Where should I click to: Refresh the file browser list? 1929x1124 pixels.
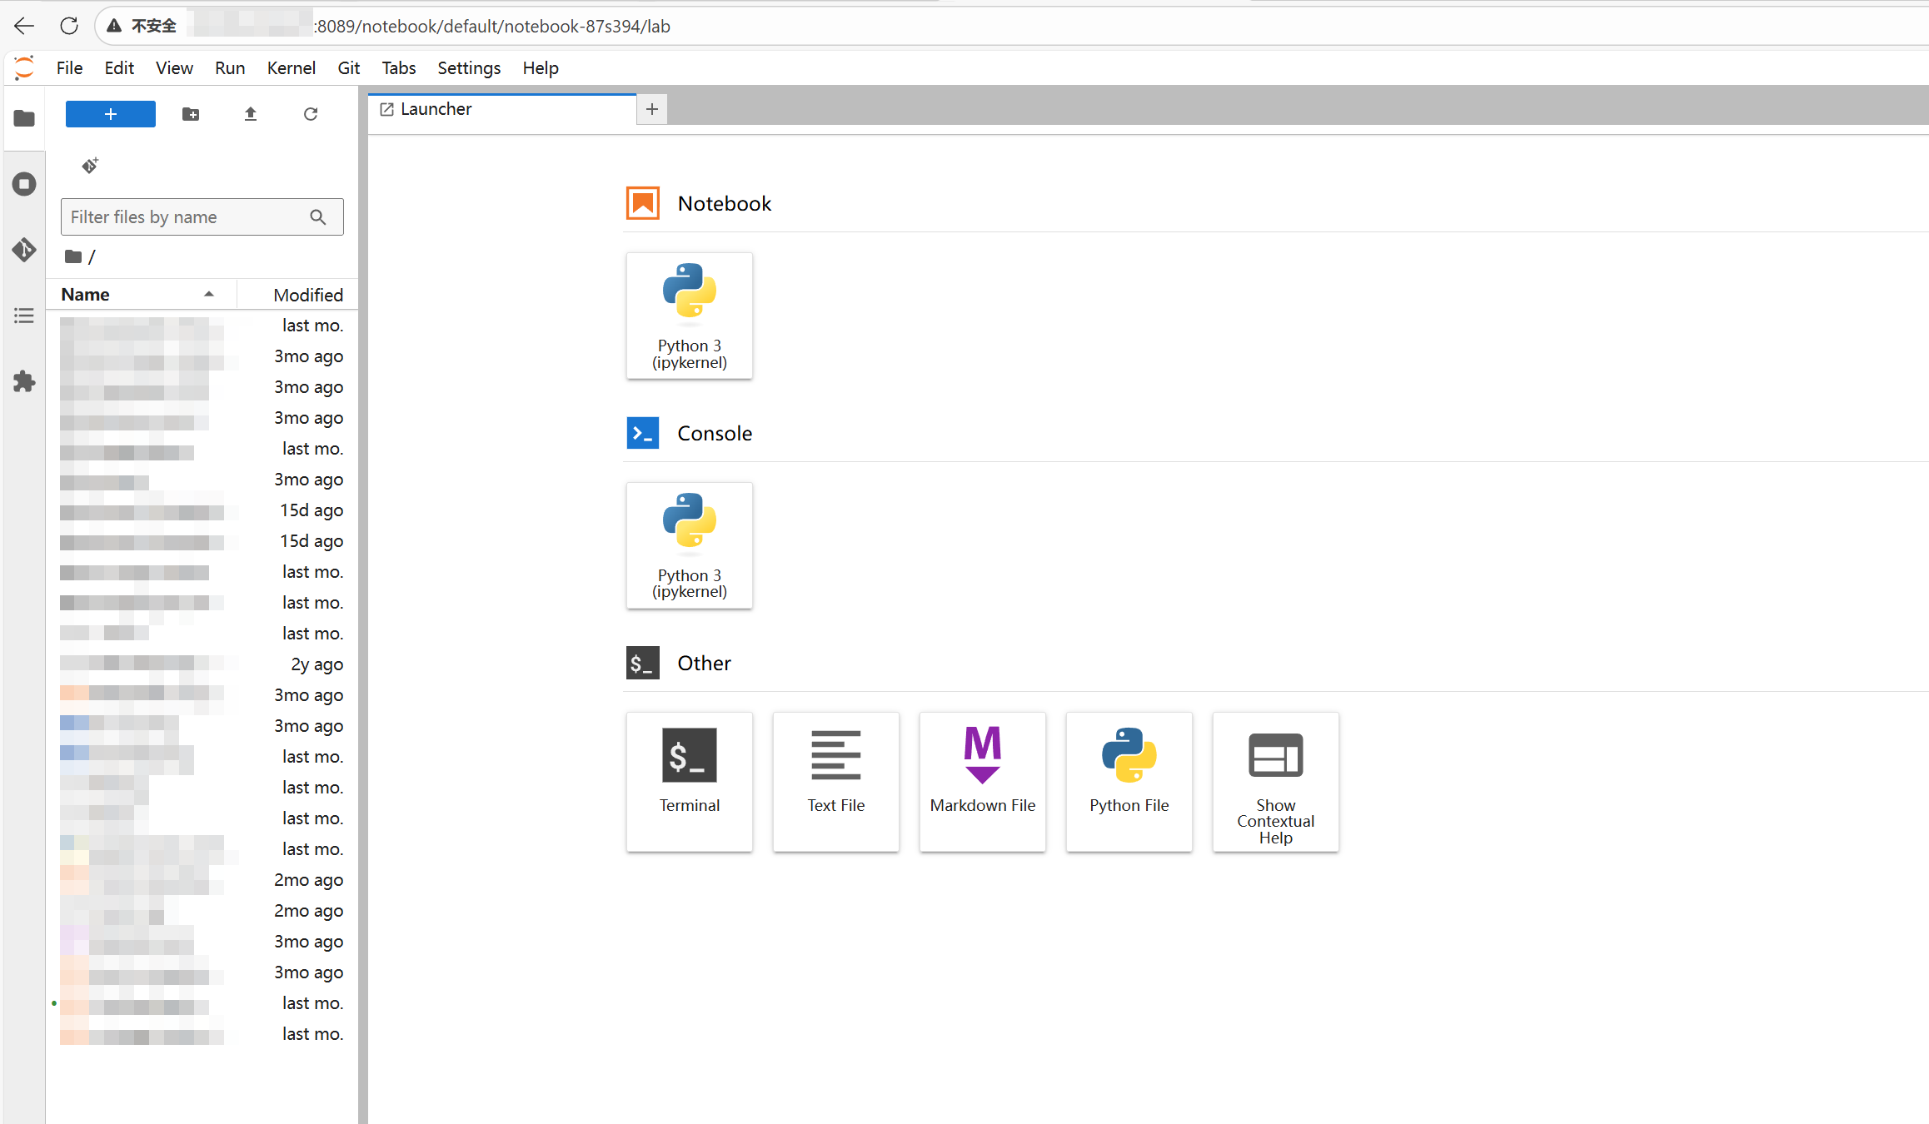tap(311, 114)
